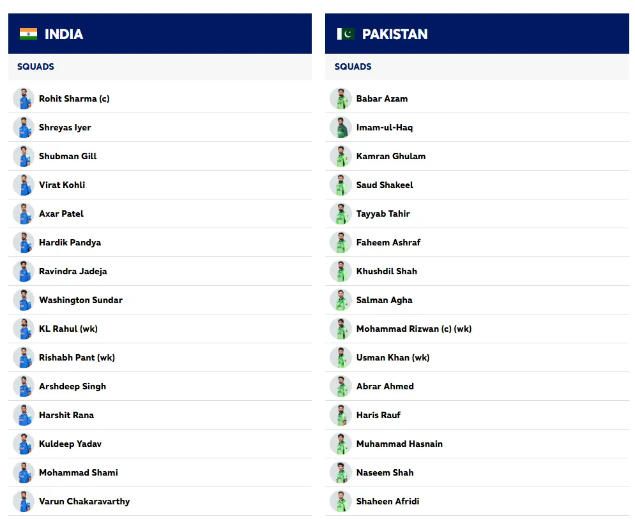Click Babar Azam's player avatar
635x521 pixels.
[x=340, y=98]
